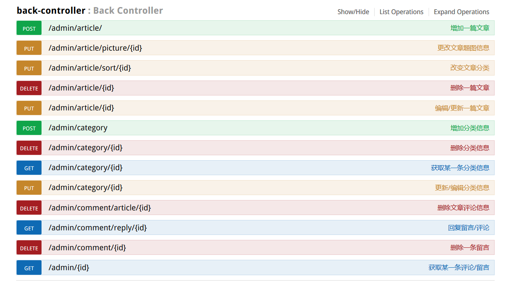
Task: Click the 编辑/更新一篇文章 description
Action: click(x=462, y=108)
